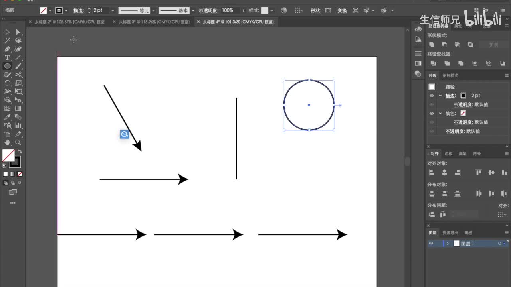Expand the 图层 1 layer chevron
The width and height of the screenshot is (511, 287).
pyautogui.click(x=448, y=243)
